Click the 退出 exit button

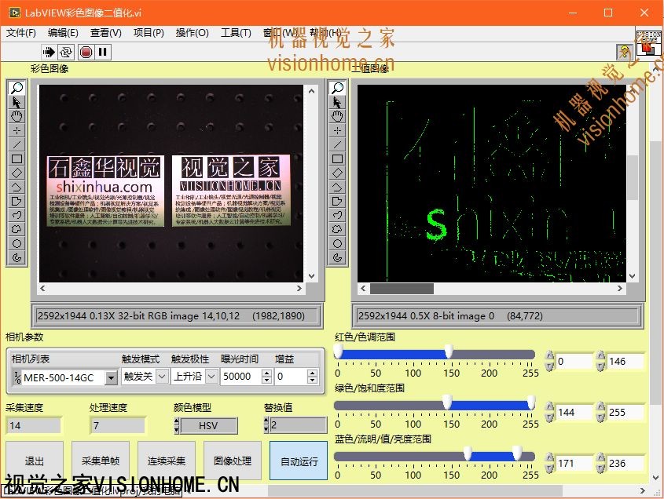[35, 461]
